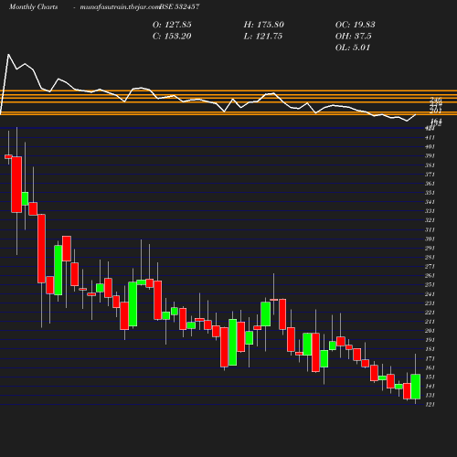The width and height of the screenshot is (457, 457).
Task: Click the 191 price axis label
Action: click(430, 340)
